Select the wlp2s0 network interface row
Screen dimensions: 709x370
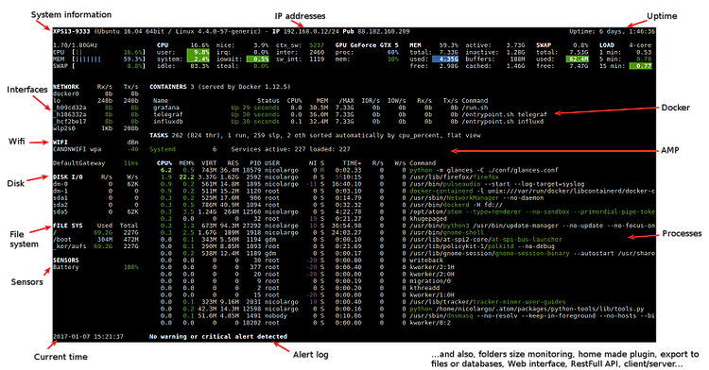click(x=95, y=128)
